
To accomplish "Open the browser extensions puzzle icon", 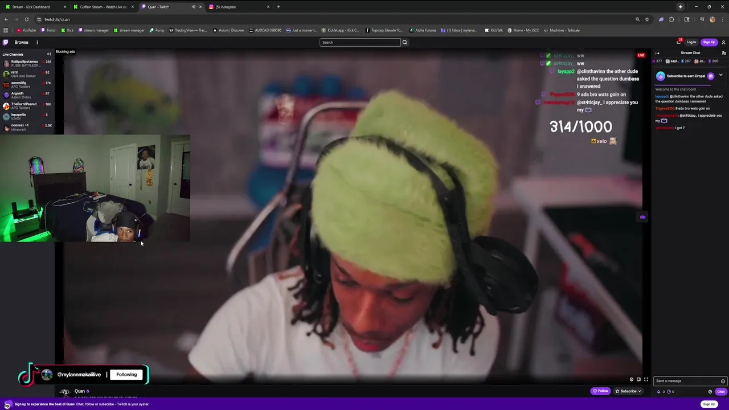I will 671,19.
